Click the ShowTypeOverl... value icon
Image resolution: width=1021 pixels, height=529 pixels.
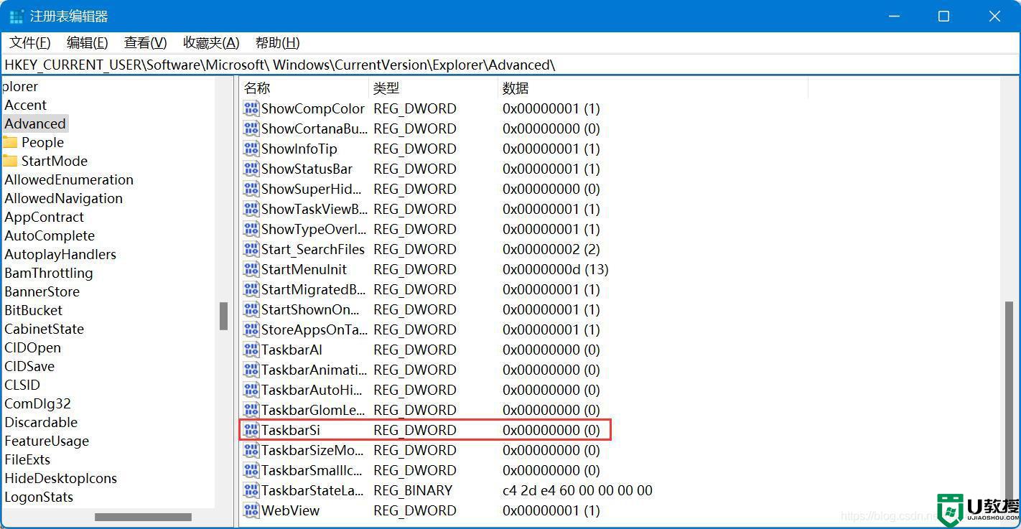pyautogui.click(x=251, y=229)
